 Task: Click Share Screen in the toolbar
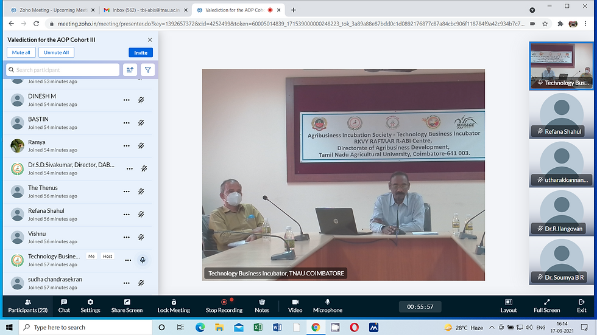127,306
